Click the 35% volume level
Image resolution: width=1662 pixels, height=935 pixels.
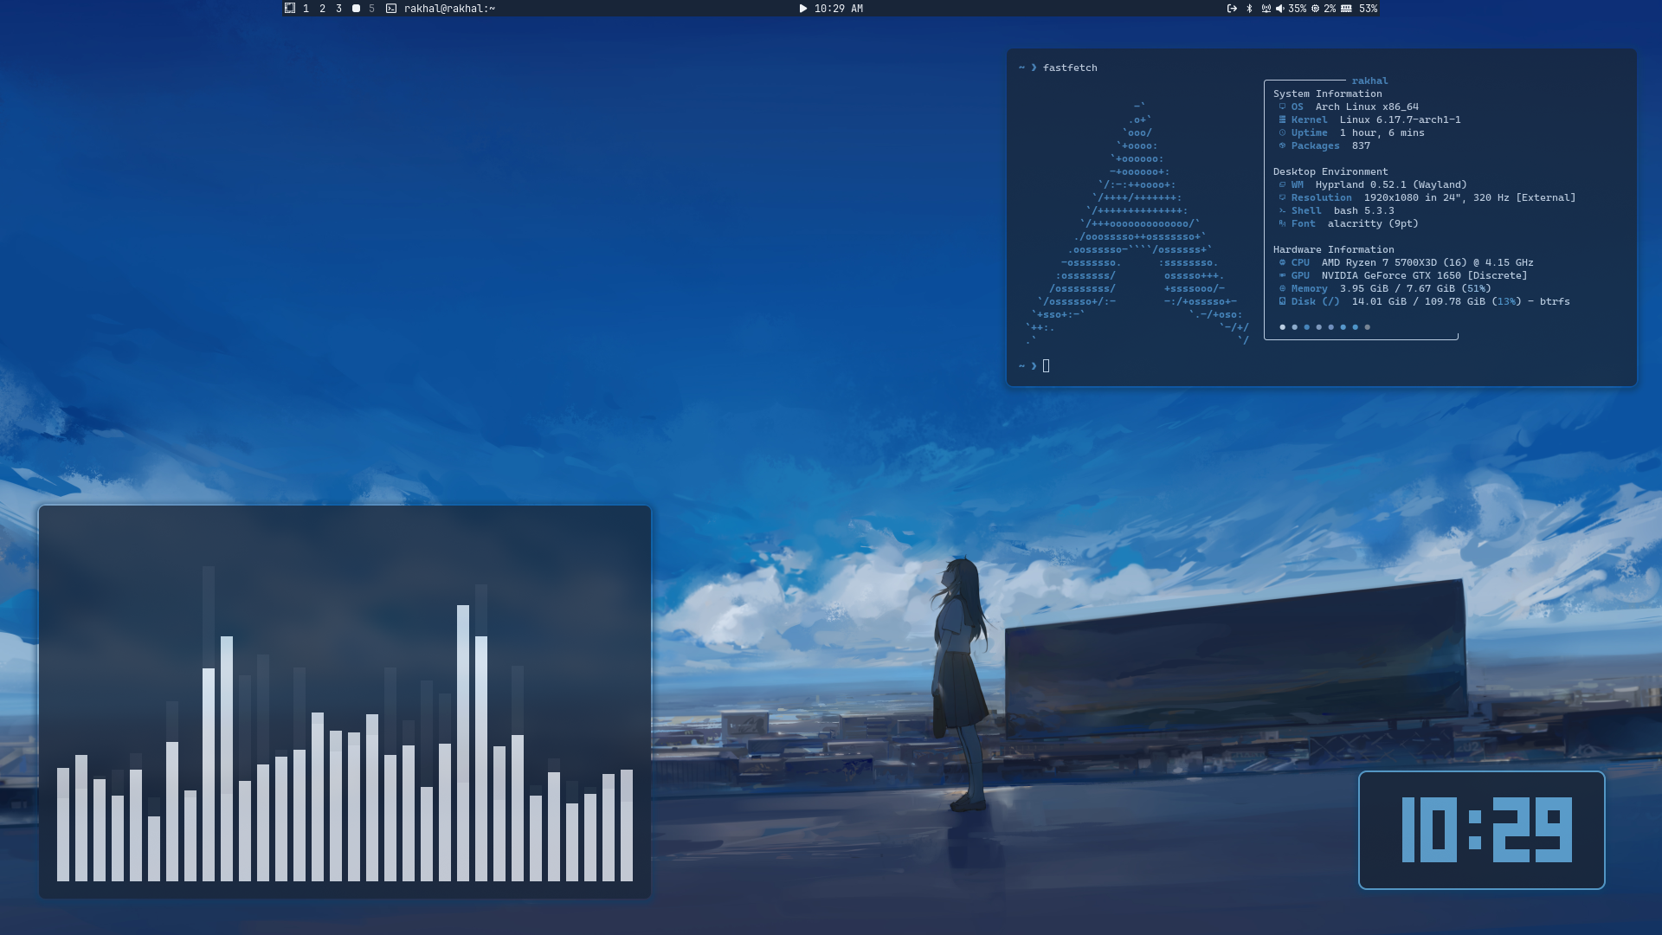tap(1297, 9)
